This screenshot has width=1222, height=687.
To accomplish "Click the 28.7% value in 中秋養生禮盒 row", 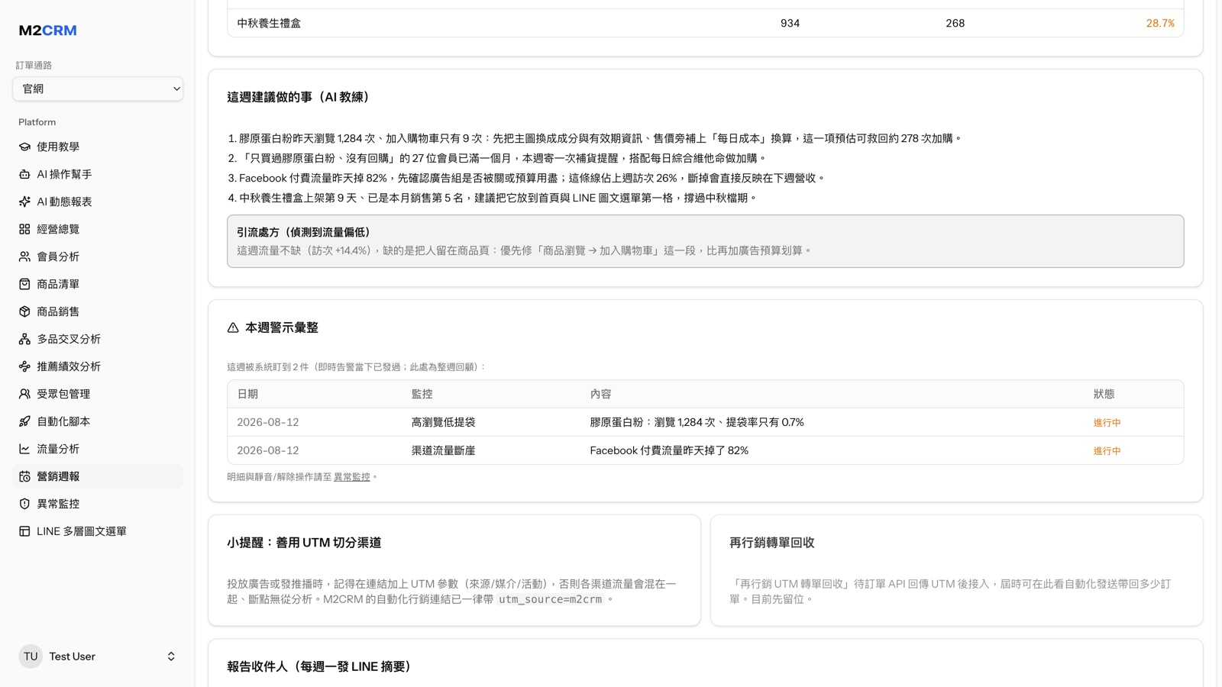I will [x=1160, y=24].
